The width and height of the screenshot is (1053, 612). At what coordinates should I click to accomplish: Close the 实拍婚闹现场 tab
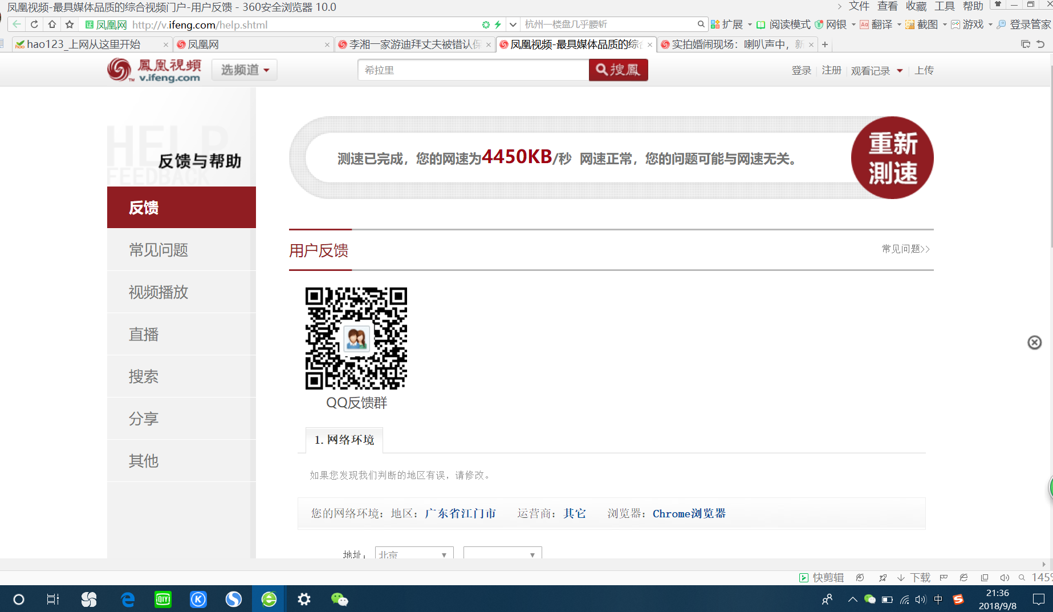(811, 44)
